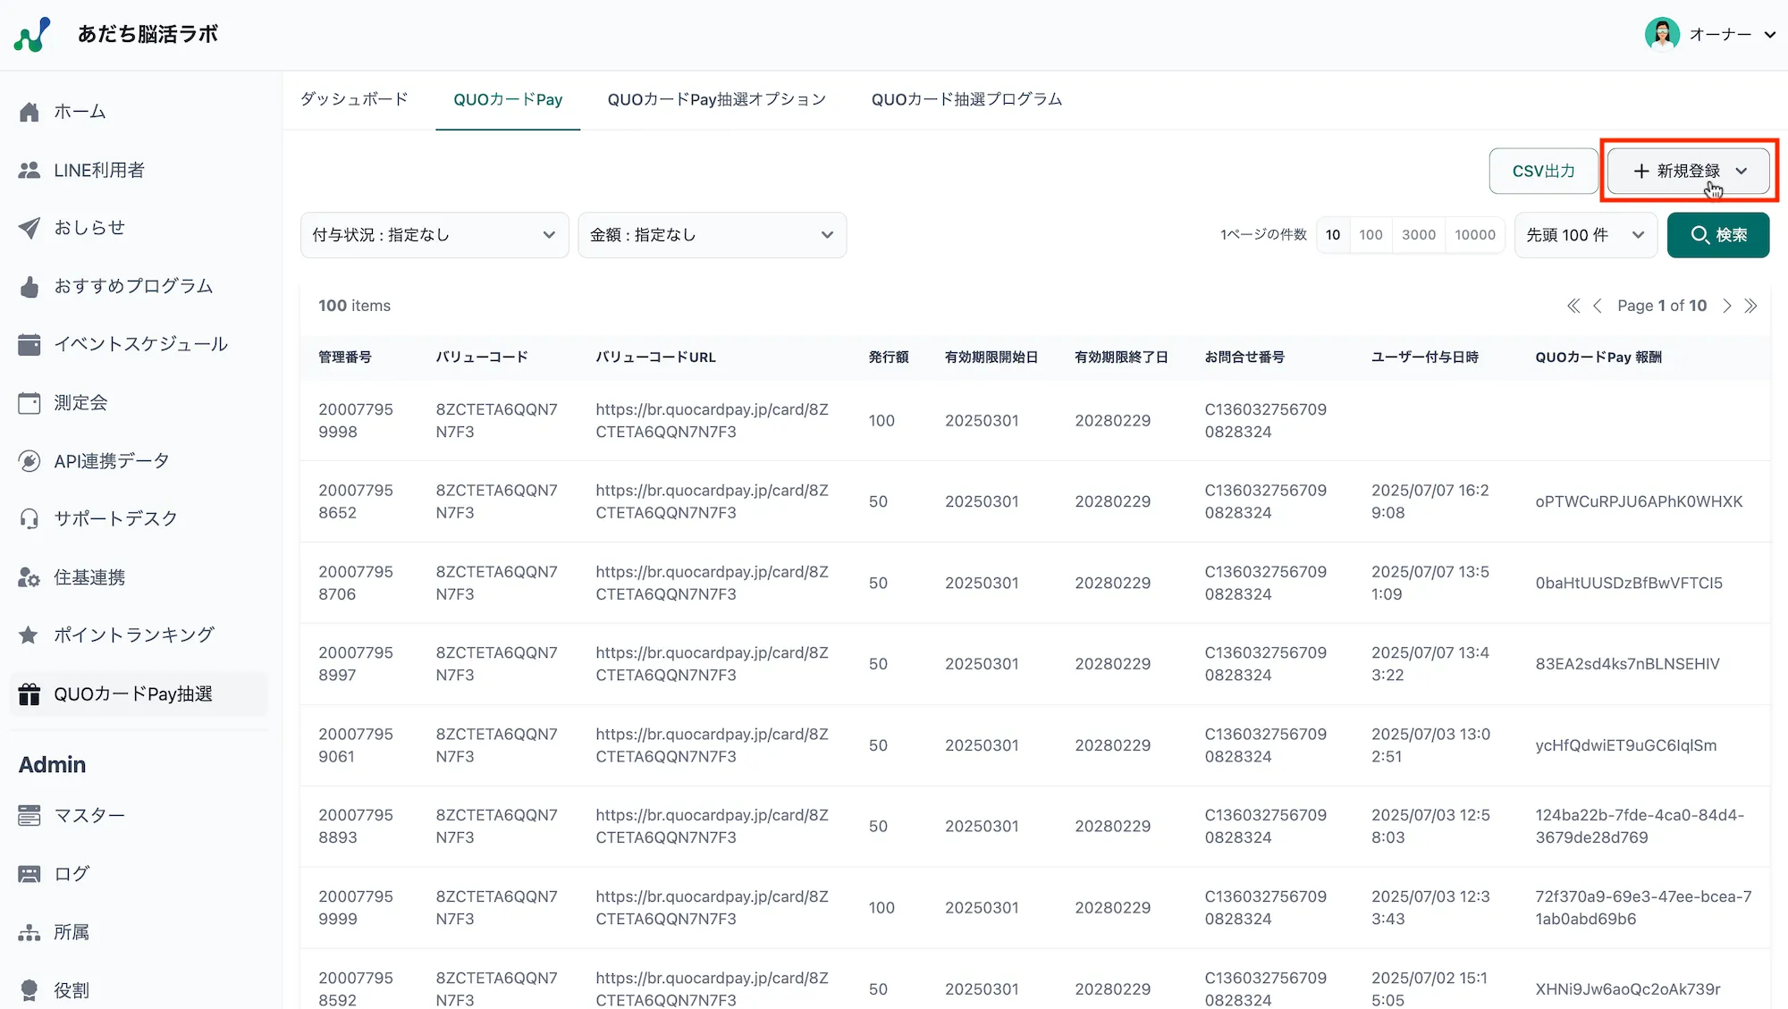Viewport: 1788px width, 1009px height.
Task: Switch page size to 3000 items
Action: point(1419,234)
